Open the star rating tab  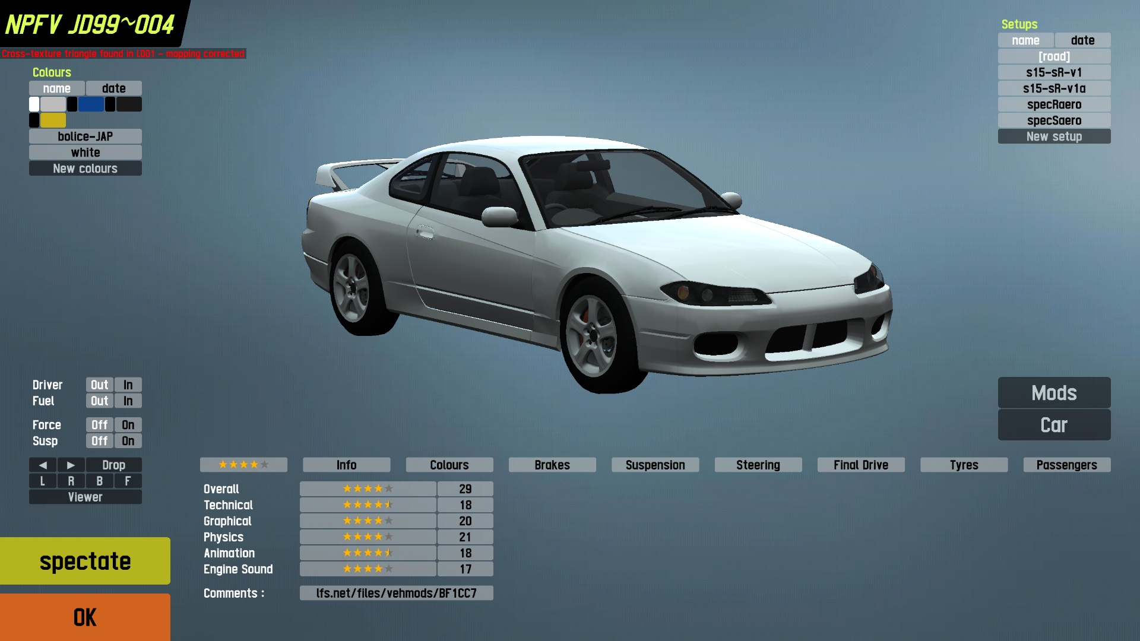point(243,465)
